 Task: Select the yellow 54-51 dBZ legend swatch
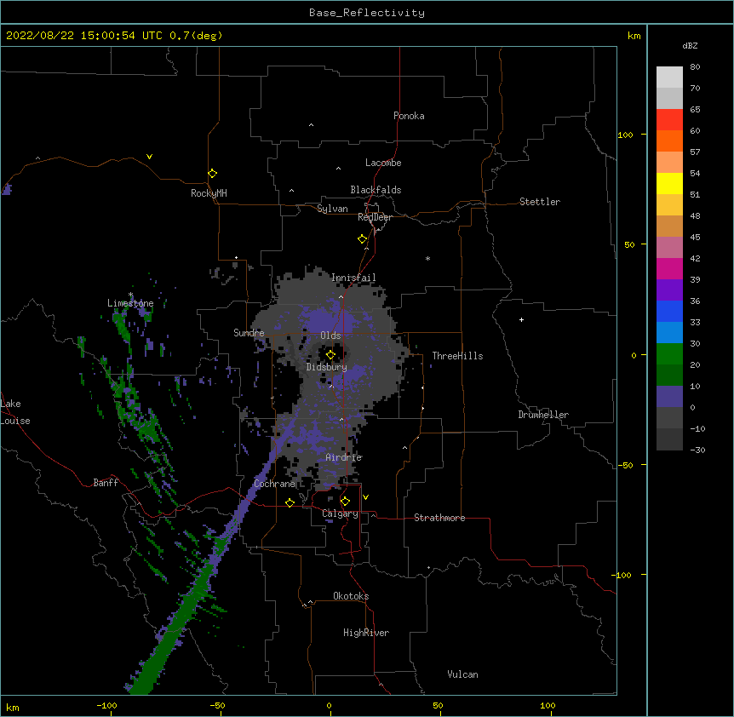click(669, 183)
